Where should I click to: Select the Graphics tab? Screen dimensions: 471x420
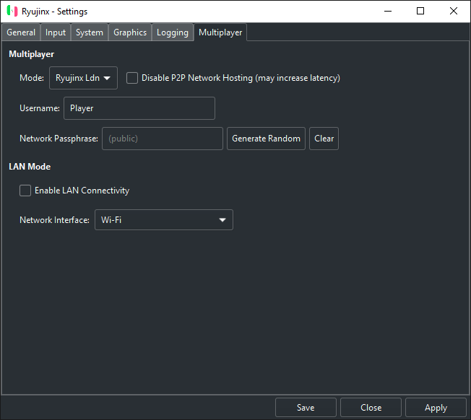tap(130, 32)
